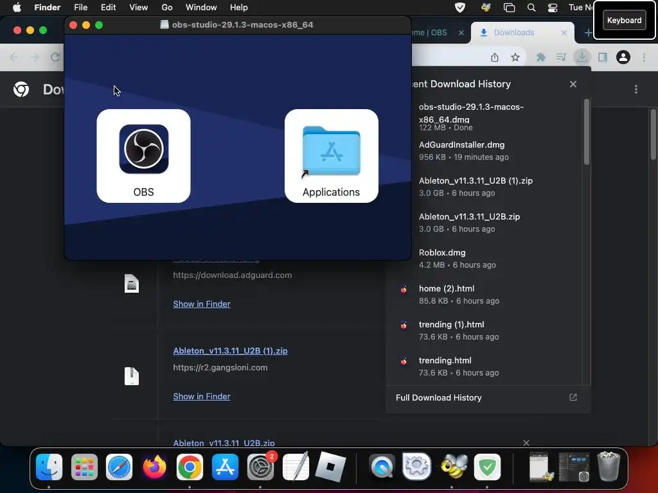Screen dimensions: 658x493
Task: Click the Keyboard button
Action: tap(625, 20)
